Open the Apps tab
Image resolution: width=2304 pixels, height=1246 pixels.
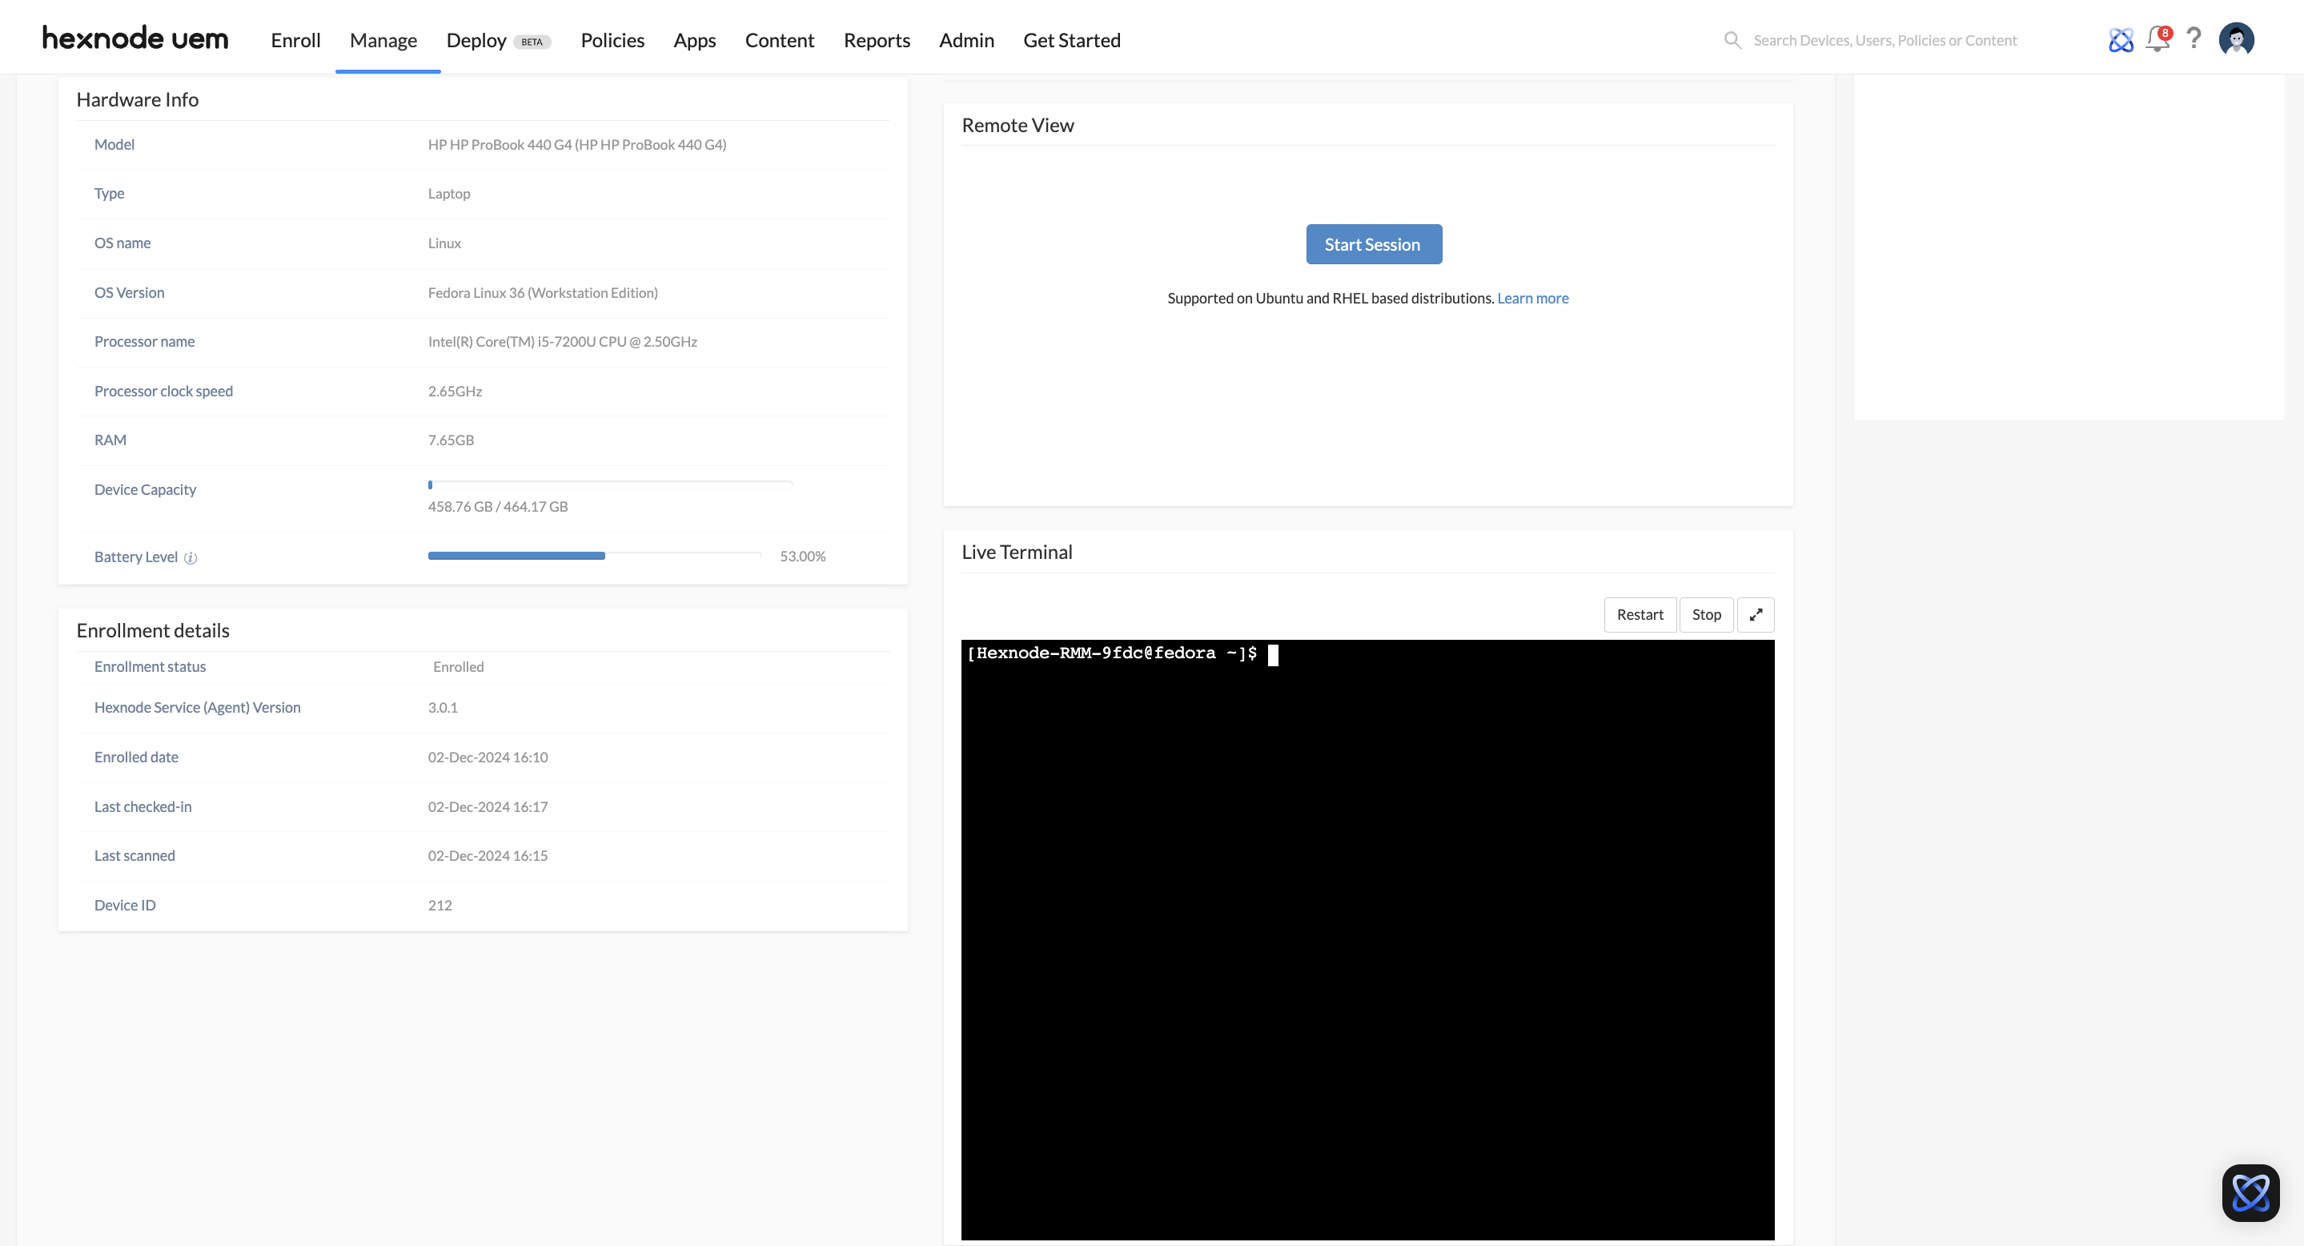coord(694,40)
